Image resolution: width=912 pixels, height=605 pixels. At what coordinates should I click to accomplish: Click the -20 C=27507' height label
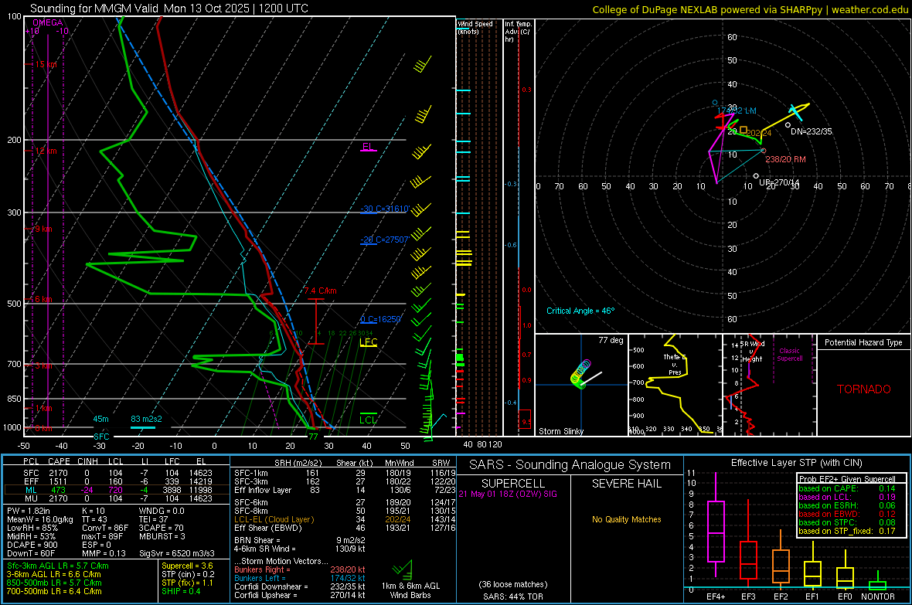pos(385,240)
